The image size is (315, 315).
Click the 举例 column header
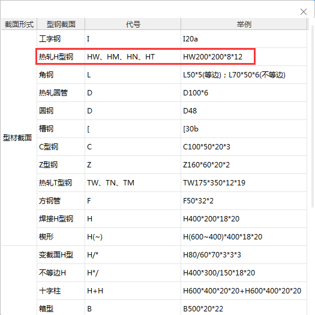(x=244, y=24)
